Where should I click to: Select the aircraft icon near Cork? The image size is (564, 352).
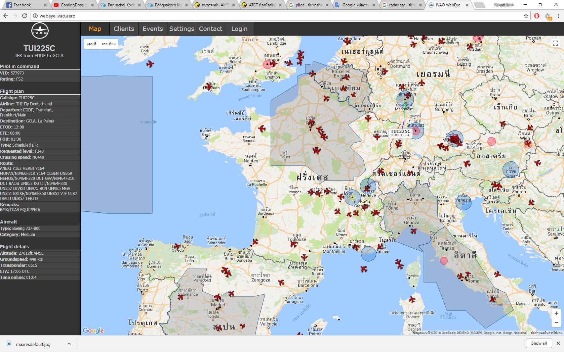pos(150,64)
